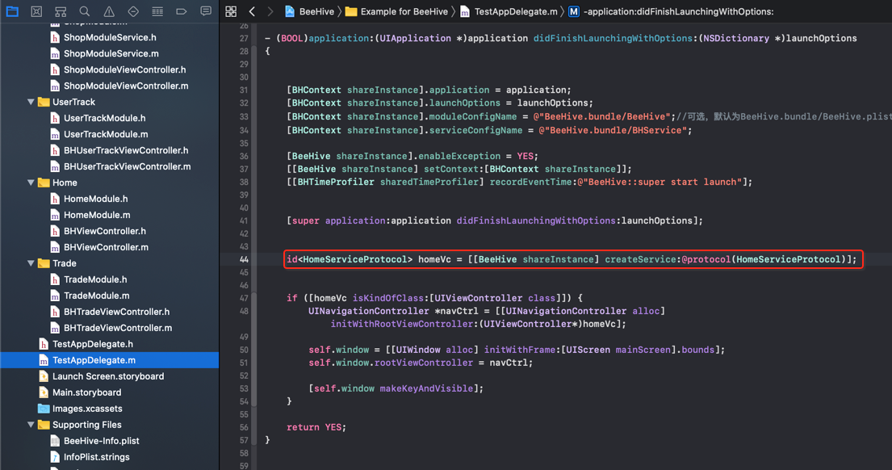Click line number 56 in gutter
892x470 pixels.
(x=244, y=427)
